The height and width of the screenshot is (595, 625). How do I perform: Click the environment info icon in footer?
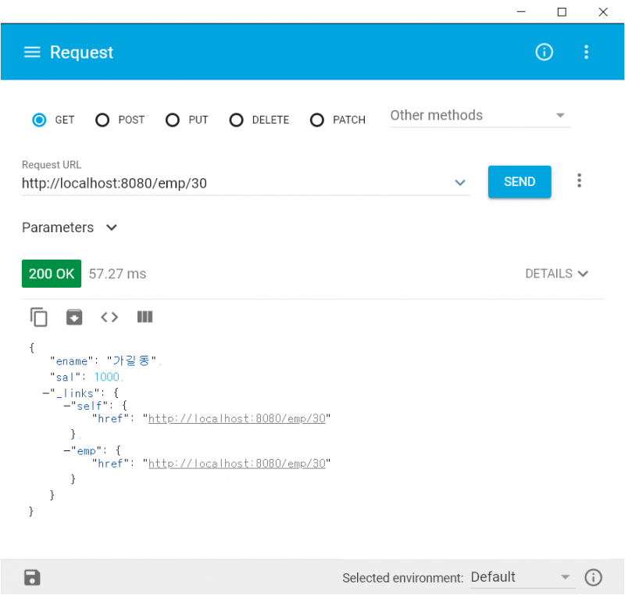point(593,577)
